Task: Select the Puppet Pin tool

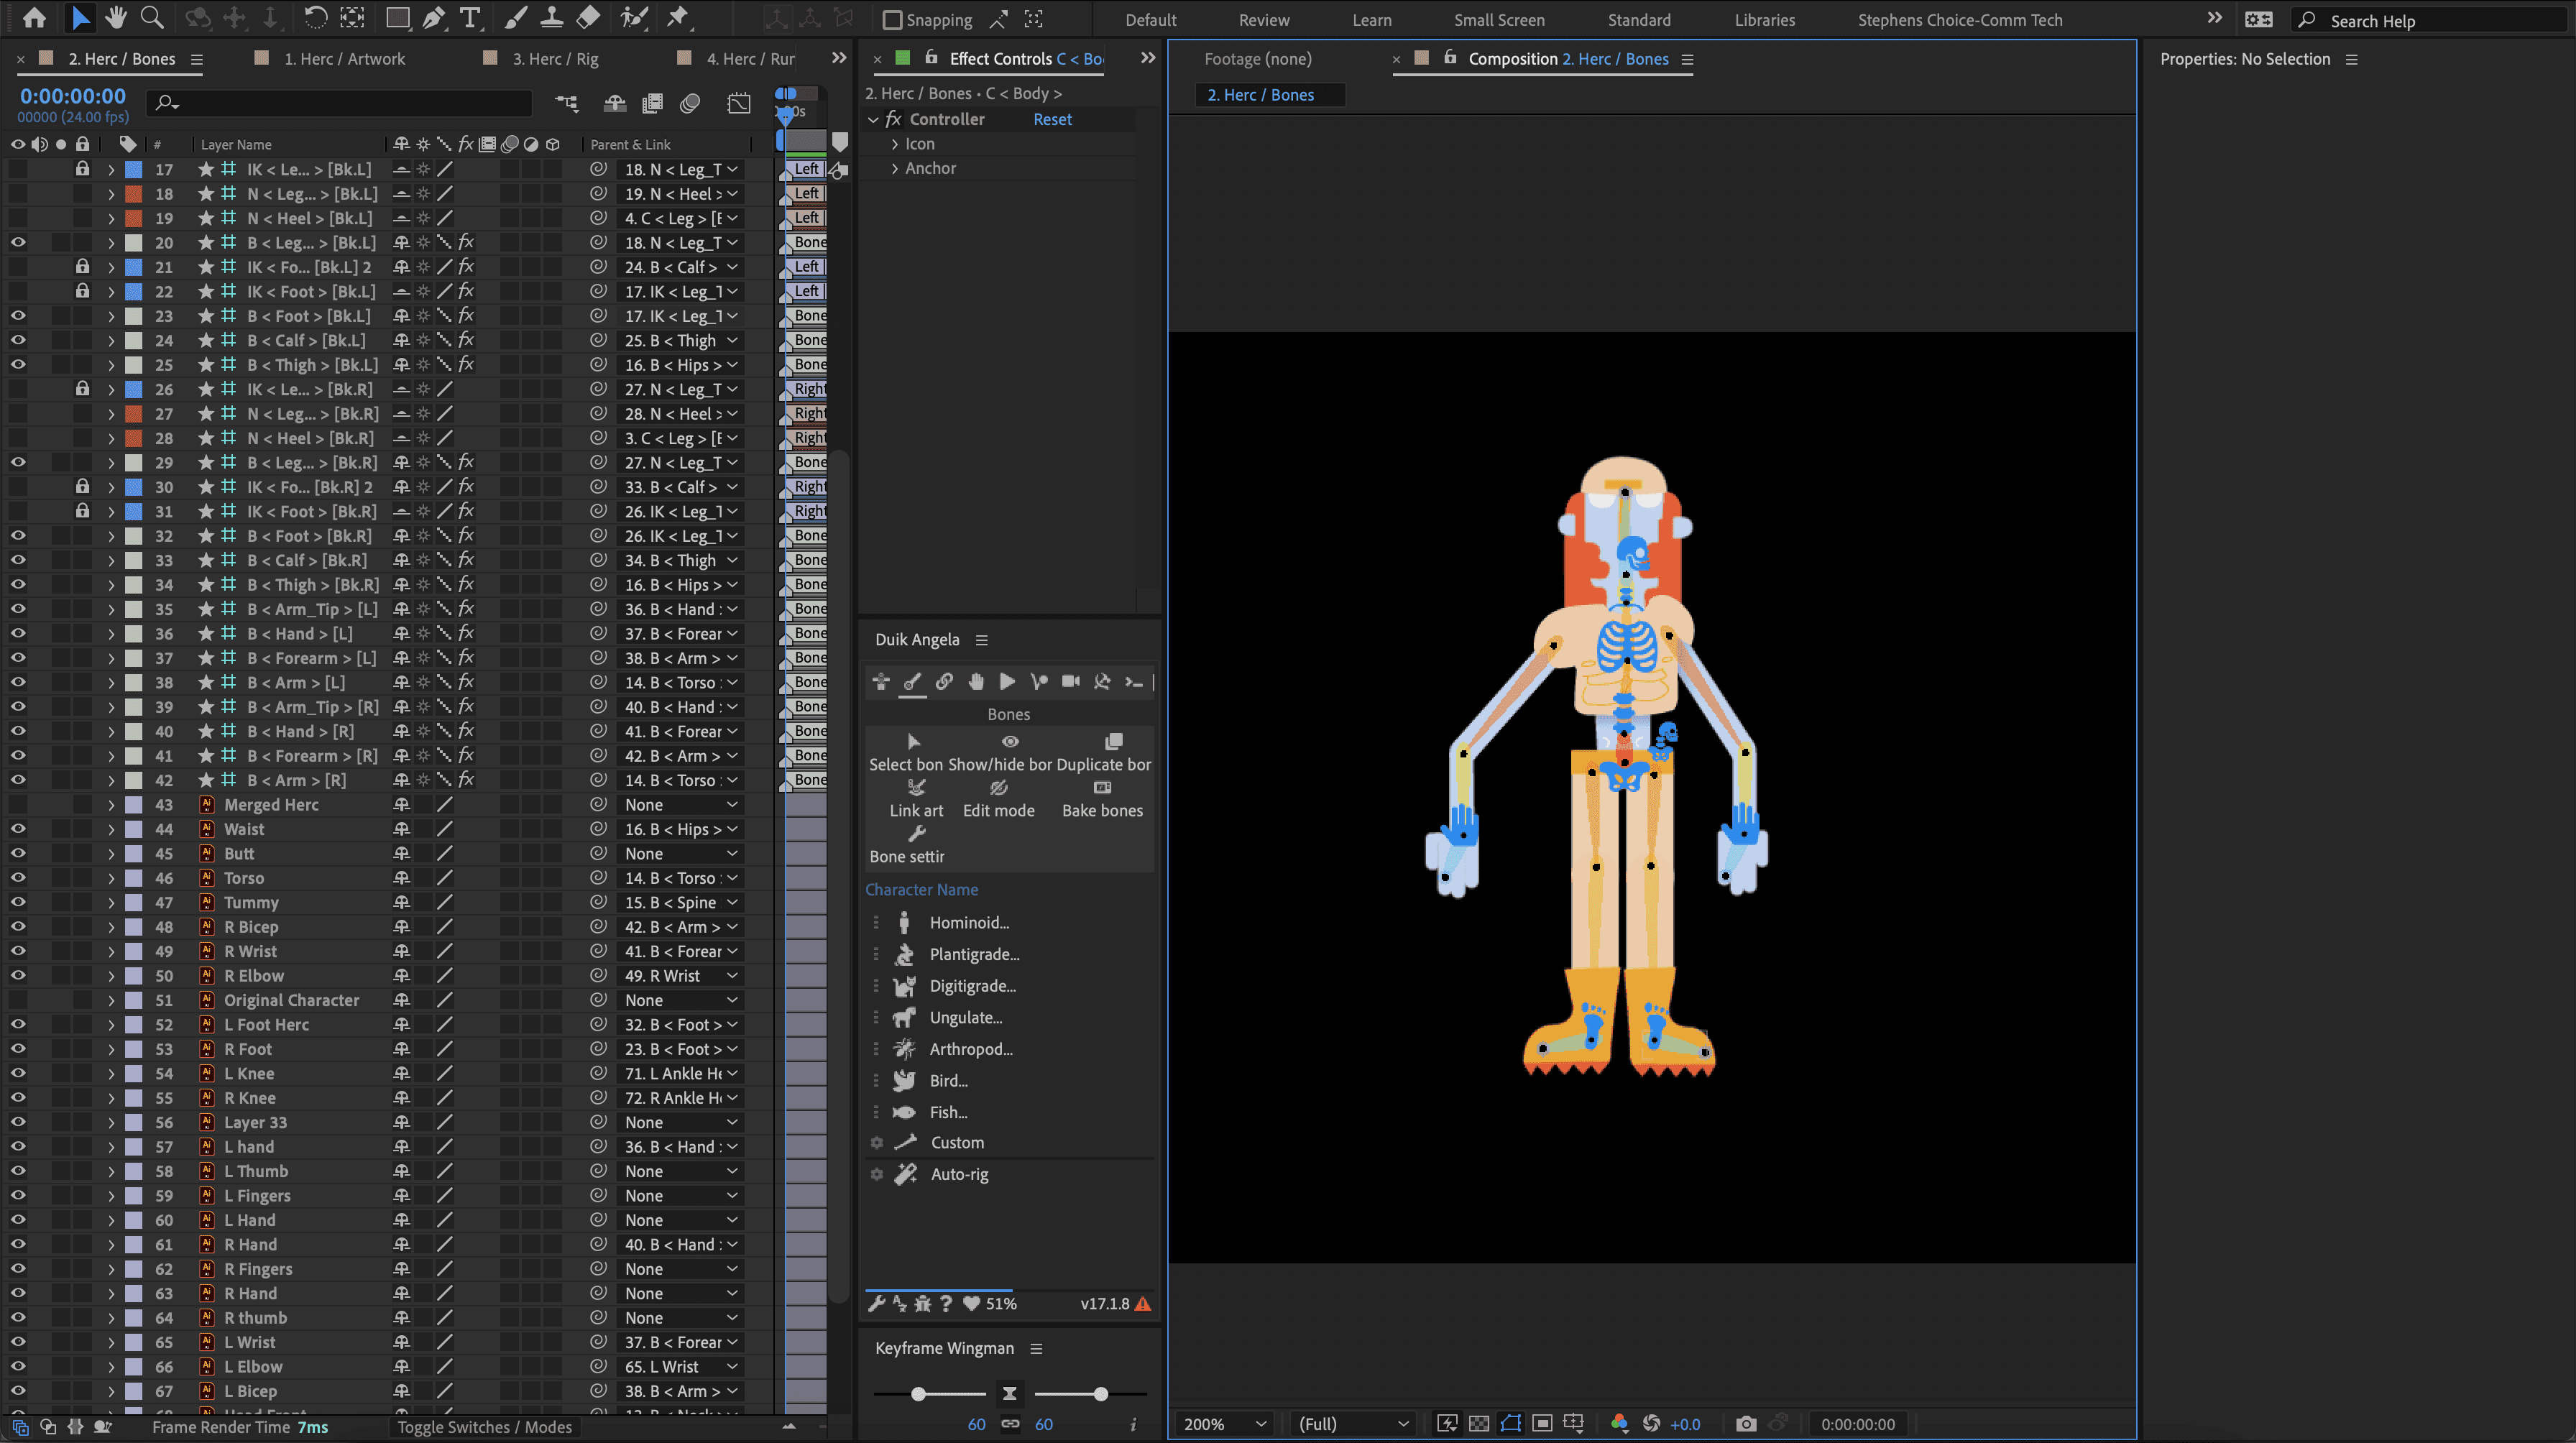Action: coord(678,17)
